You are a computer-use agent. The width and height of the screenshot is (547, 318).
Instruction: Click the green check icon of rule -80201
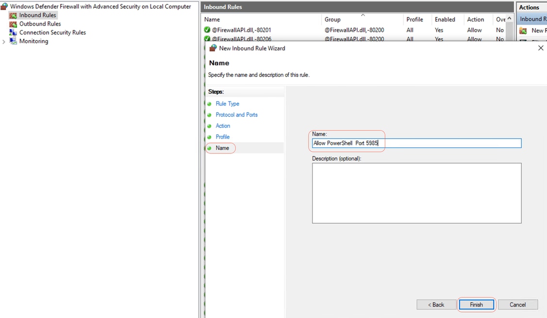pos(207,30)
